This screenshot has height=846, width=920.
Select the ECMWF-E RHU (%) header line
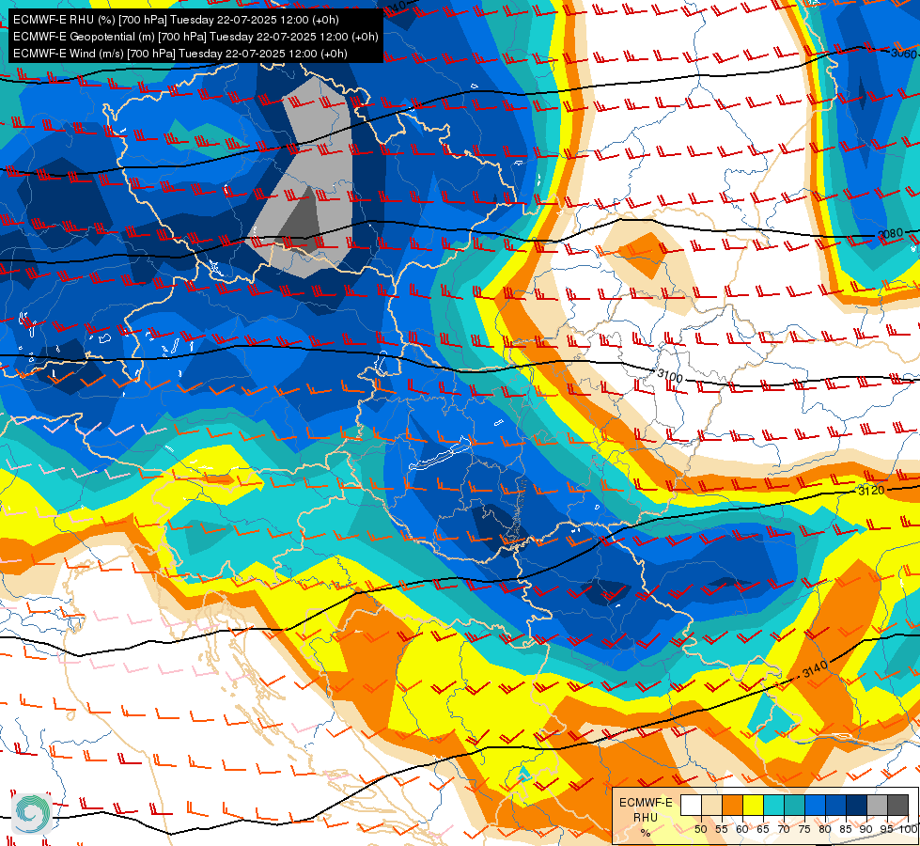coord(176,20)
